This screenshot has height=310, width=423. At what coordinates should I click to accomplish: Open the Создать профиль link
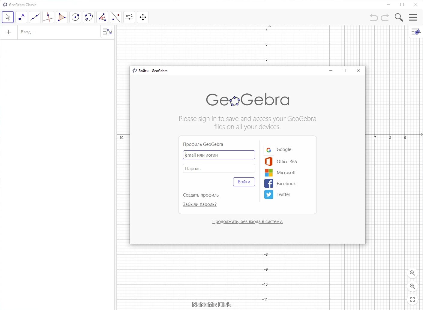(201, 195)
